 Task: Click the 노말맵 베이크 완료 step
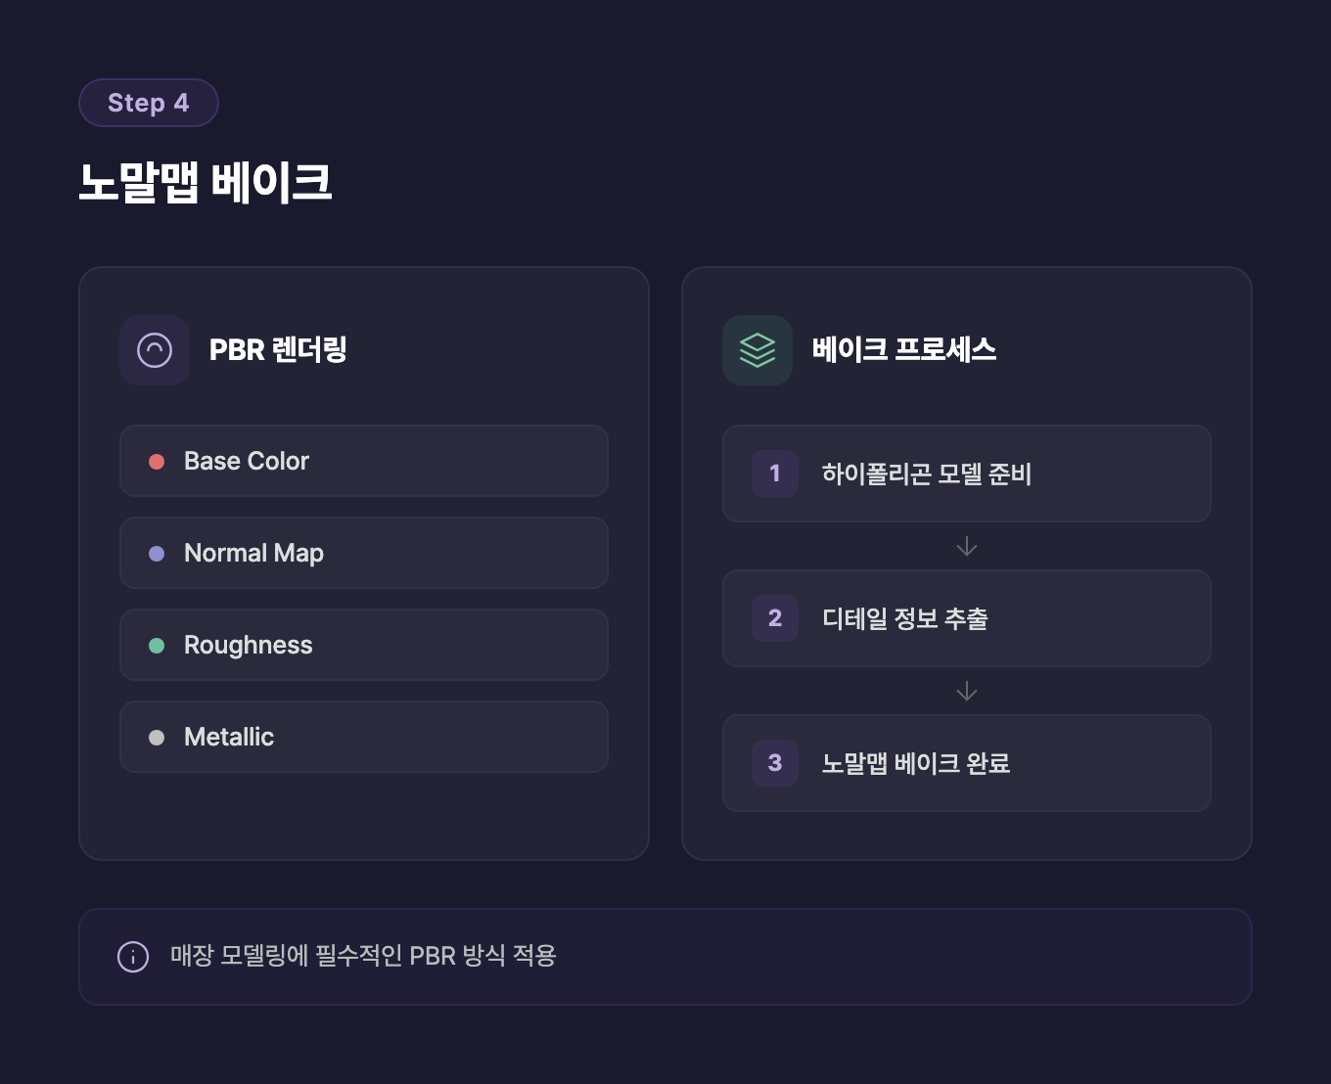(967, 763)
